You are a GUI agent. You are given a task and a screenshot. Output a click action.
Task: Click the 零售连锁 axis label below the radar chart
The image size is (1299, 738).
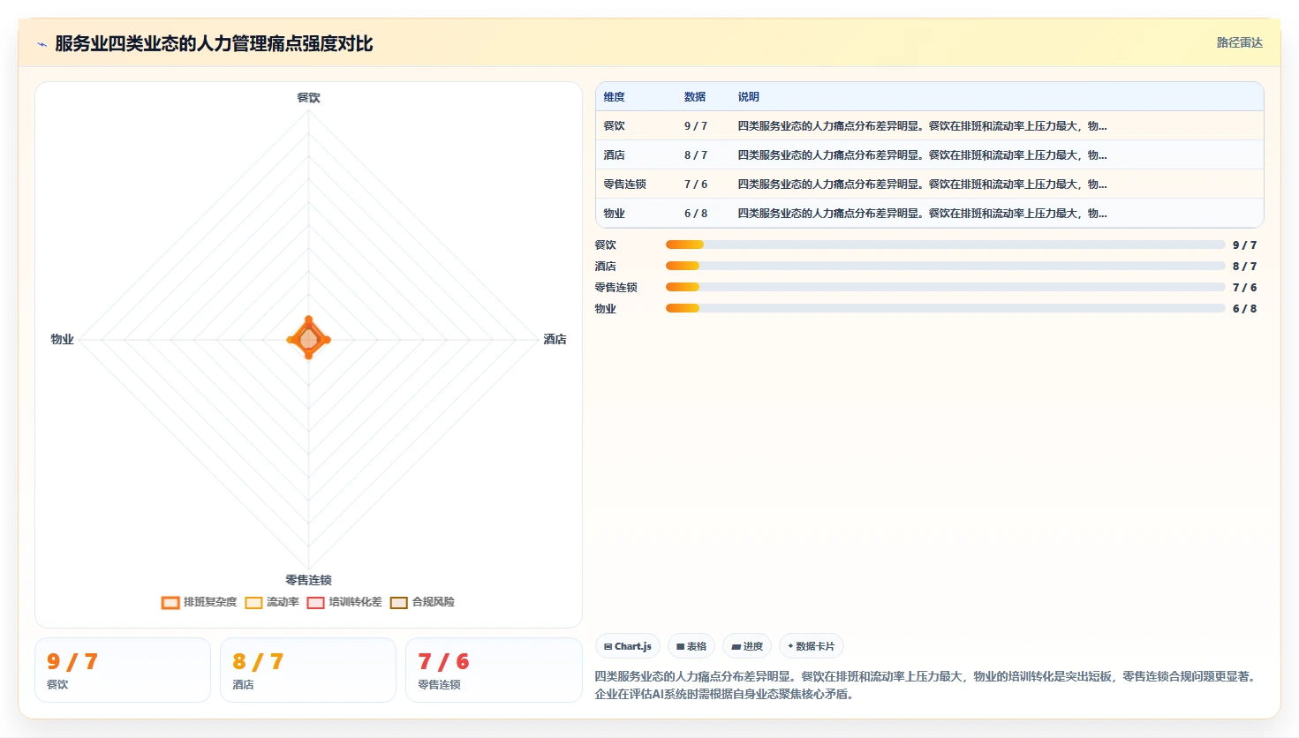(x=308, y=580)
